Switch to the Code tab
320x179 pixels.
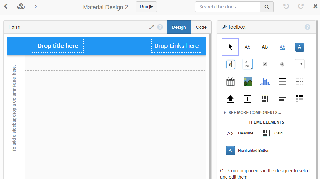pyautogui.click(x=201, y=27)
